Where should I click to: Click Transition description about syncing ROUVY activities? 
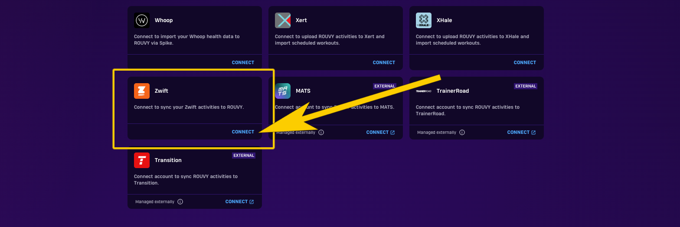coord(186,180)
